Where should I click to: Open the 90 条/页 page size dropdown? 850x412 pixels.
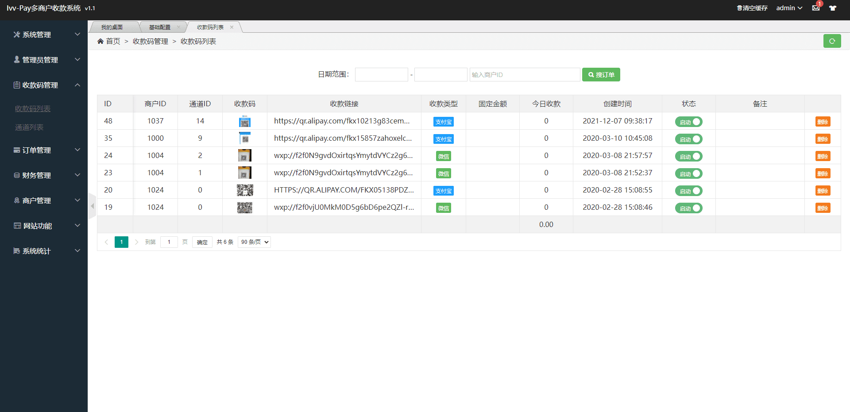254,242
